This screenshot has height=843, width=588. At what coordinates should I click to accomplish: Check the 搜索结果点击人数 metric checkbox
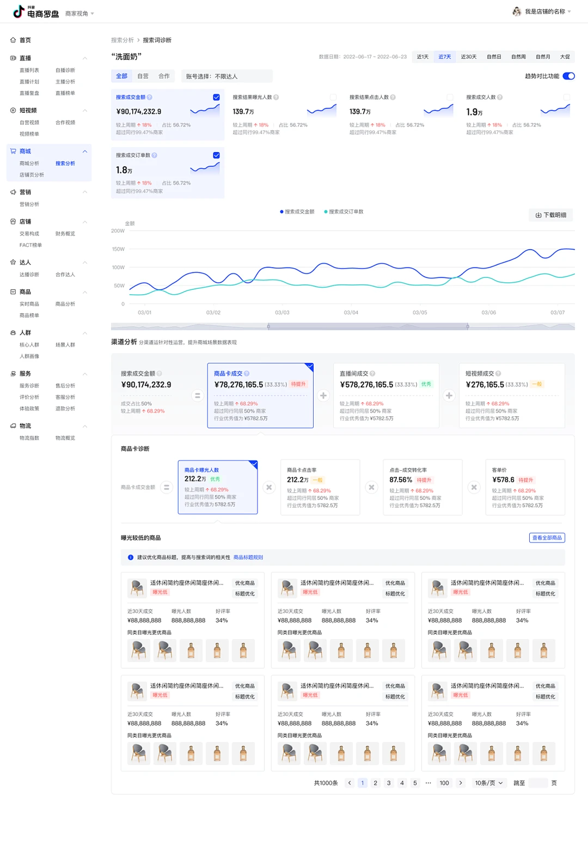pos(450,98)
